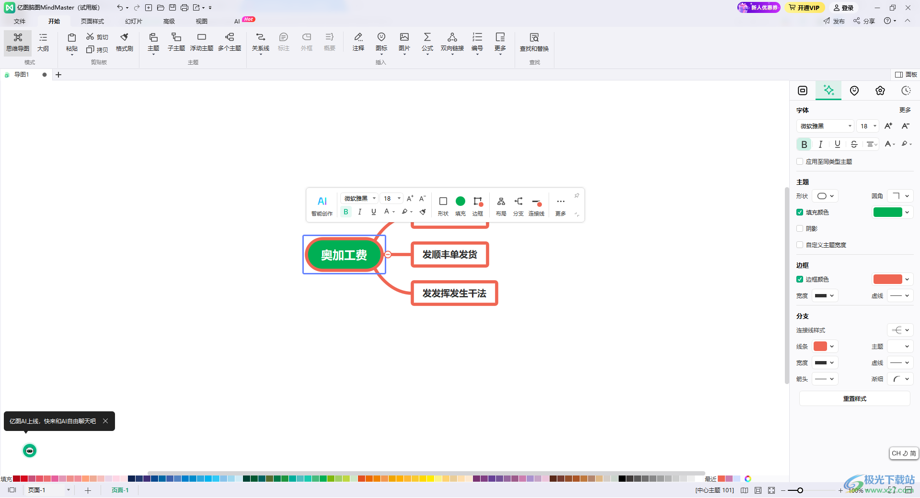Open AI 智能创作 in floating toolbar
The image size is (920, 498).
click(x=322, y=205)
